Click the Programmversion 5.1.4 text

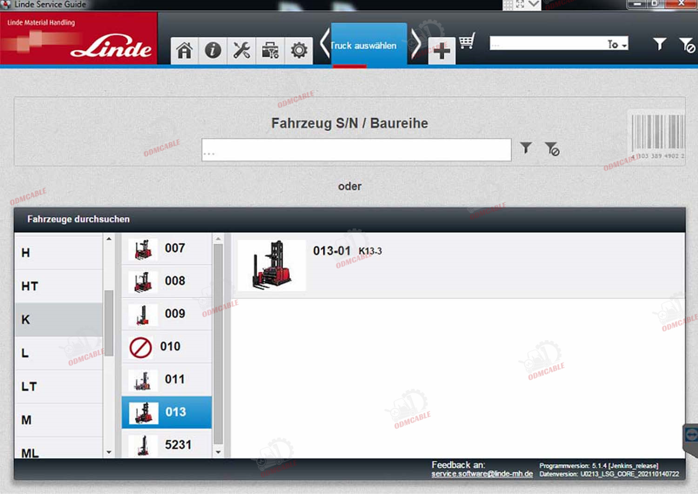[599, 466]
